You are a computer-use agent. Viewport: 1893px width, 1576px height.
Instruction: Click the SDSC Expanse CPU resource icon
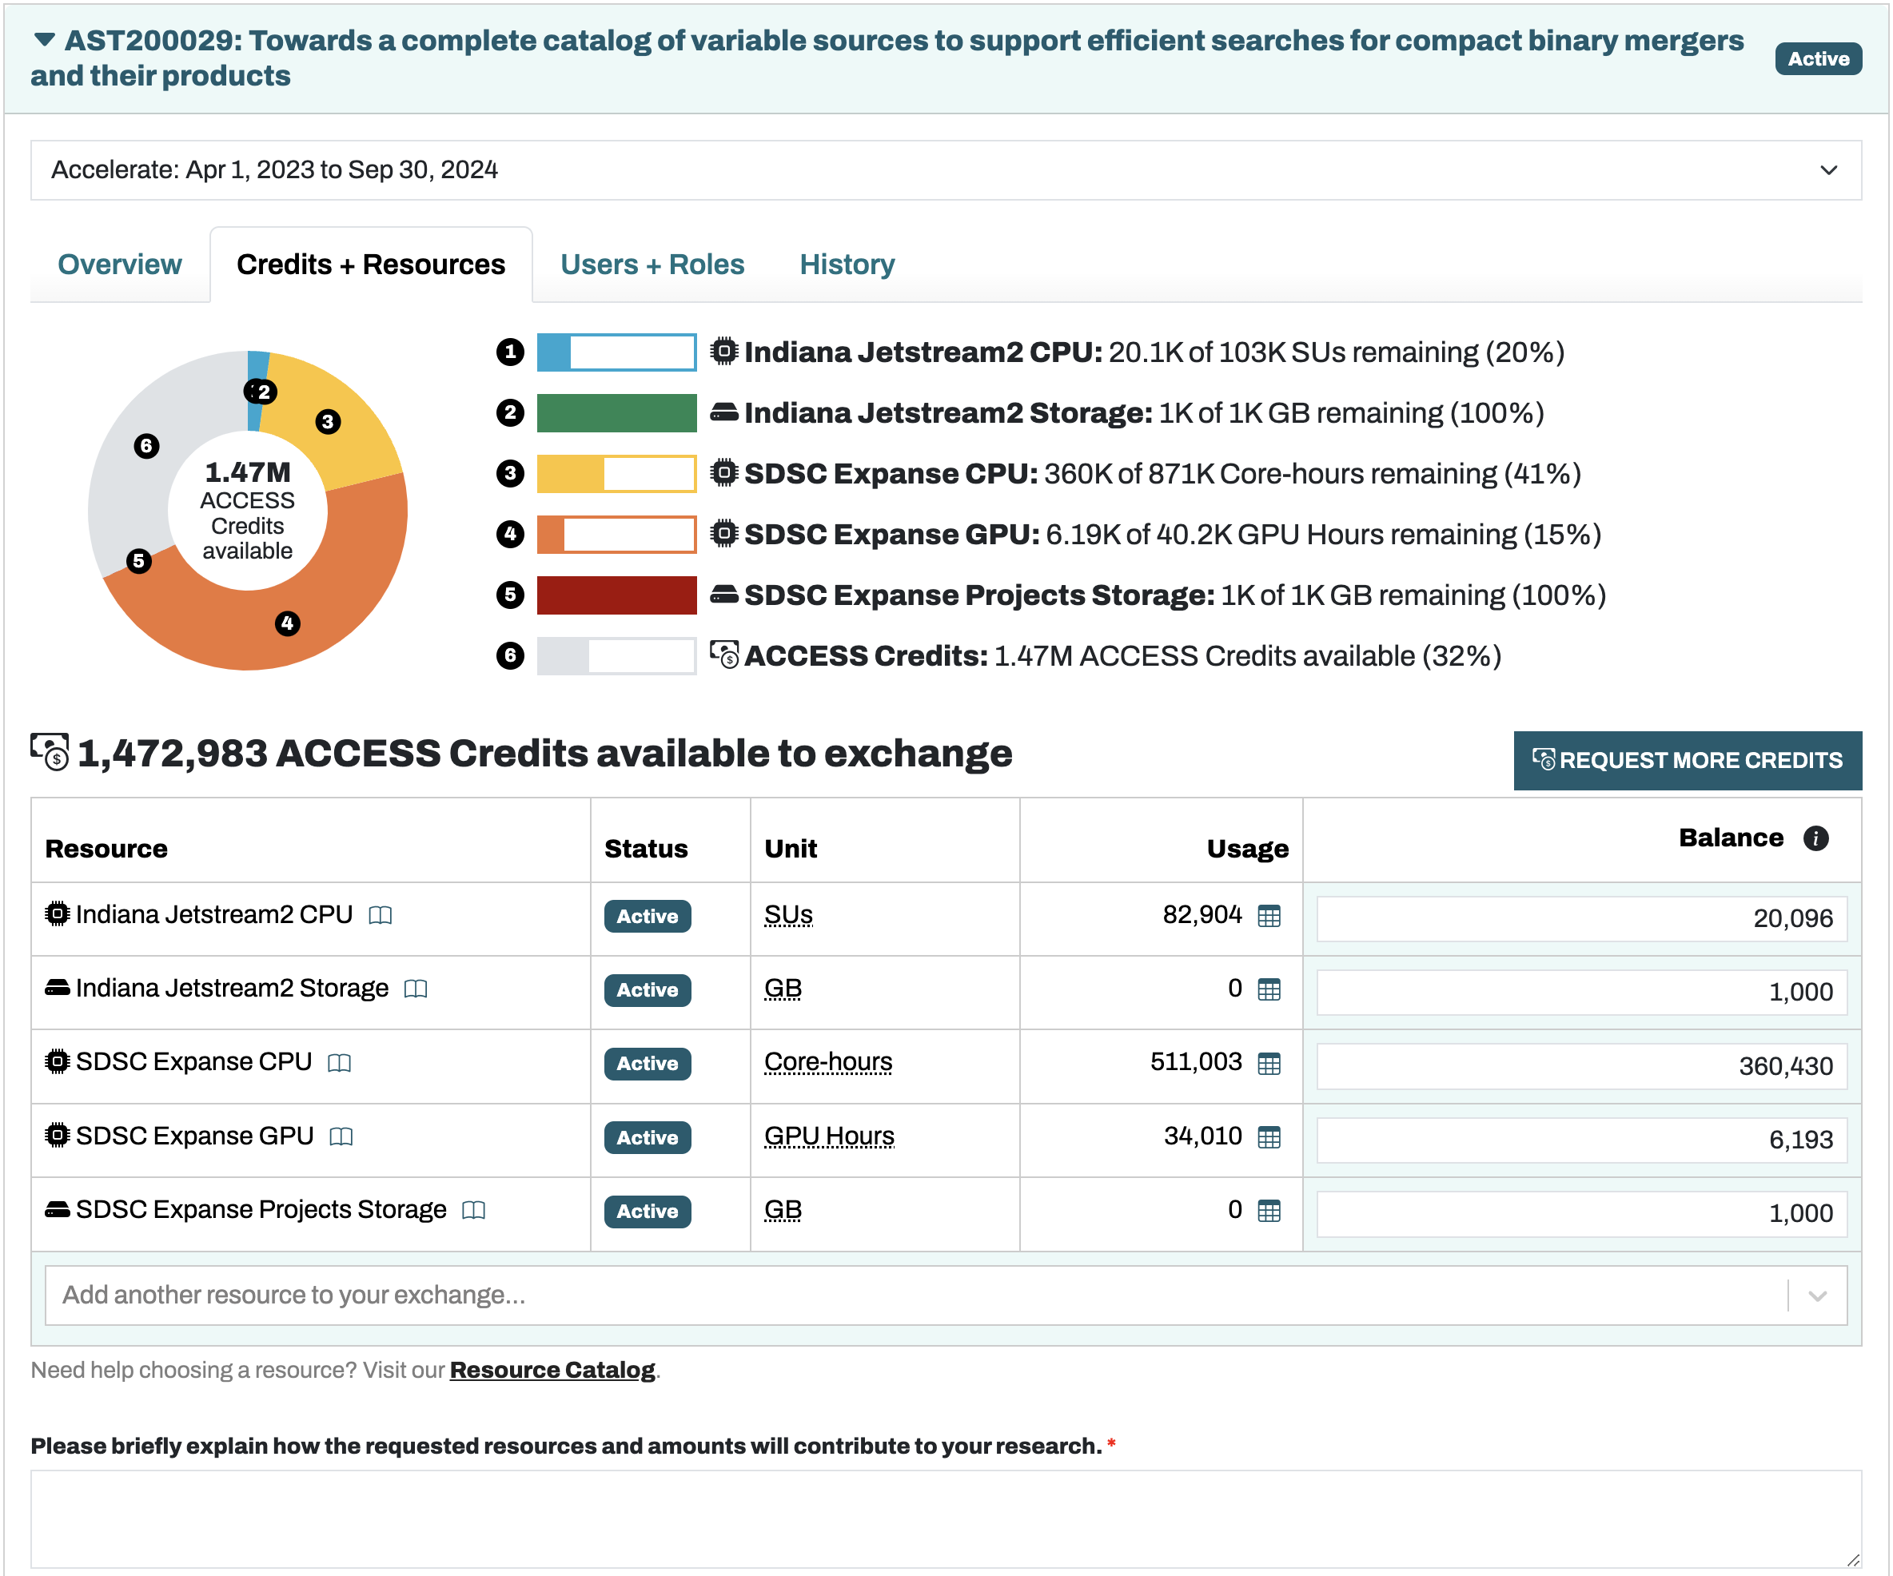click(58, 1062)
